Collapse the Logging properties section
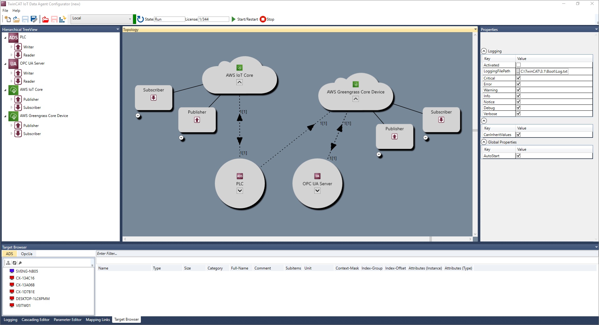This screenshot has width=599, height=325. pos(484,51)
